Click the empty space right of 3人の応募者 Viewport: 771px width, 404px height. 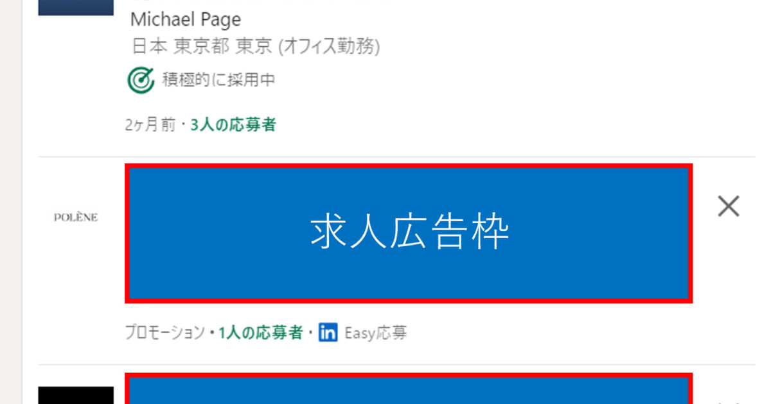[514, 125]
